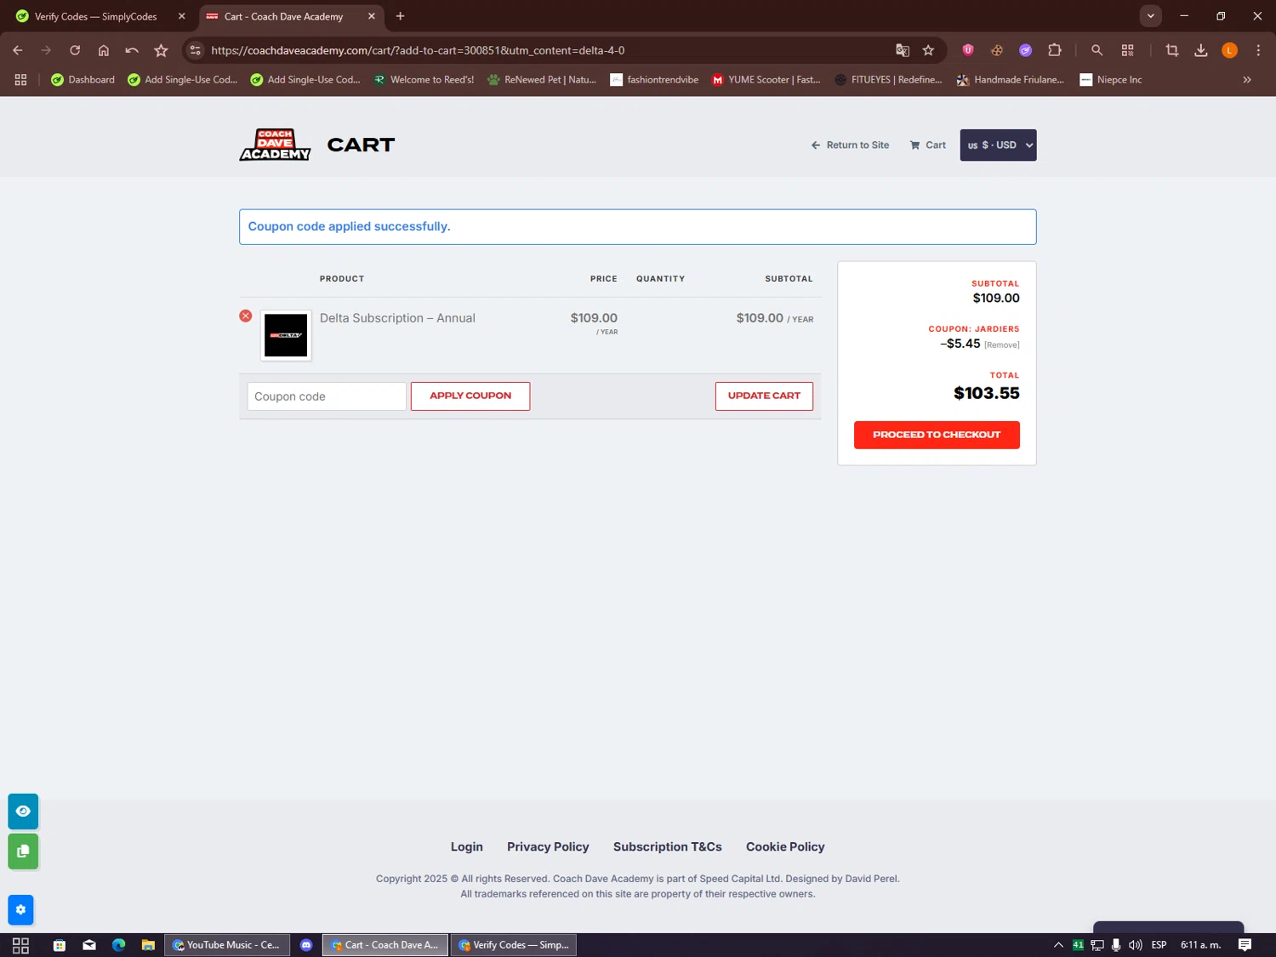Click the Coach Dave Academy logo
The image size is (1276, 957).
click(x=275, y=145)
